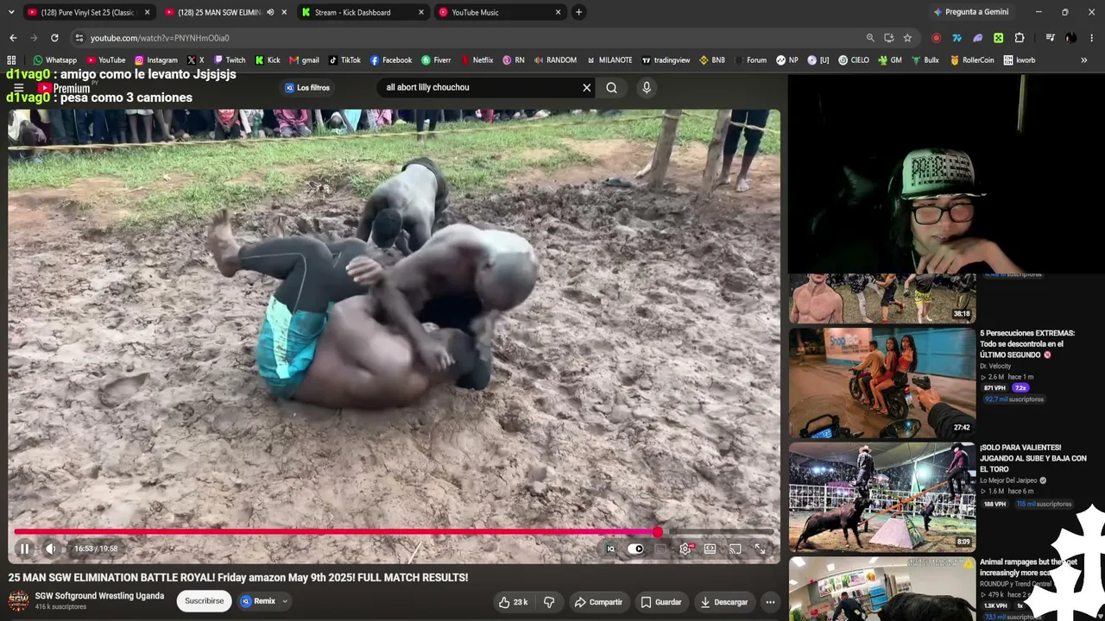Pause the wrestling video
The height and width of the screenshot is (621, 1105).
[24, 549]
